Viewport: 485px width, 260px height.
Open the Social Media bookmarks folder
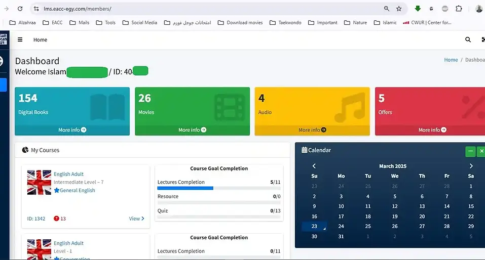click(140, 23)
